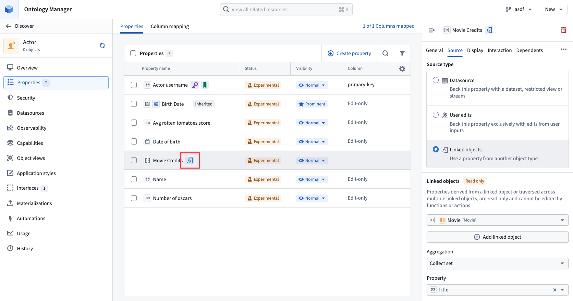This screenshot has width=573, height=301.
Task: Click the Actor refresh sync icon
Action: point(102,45)
